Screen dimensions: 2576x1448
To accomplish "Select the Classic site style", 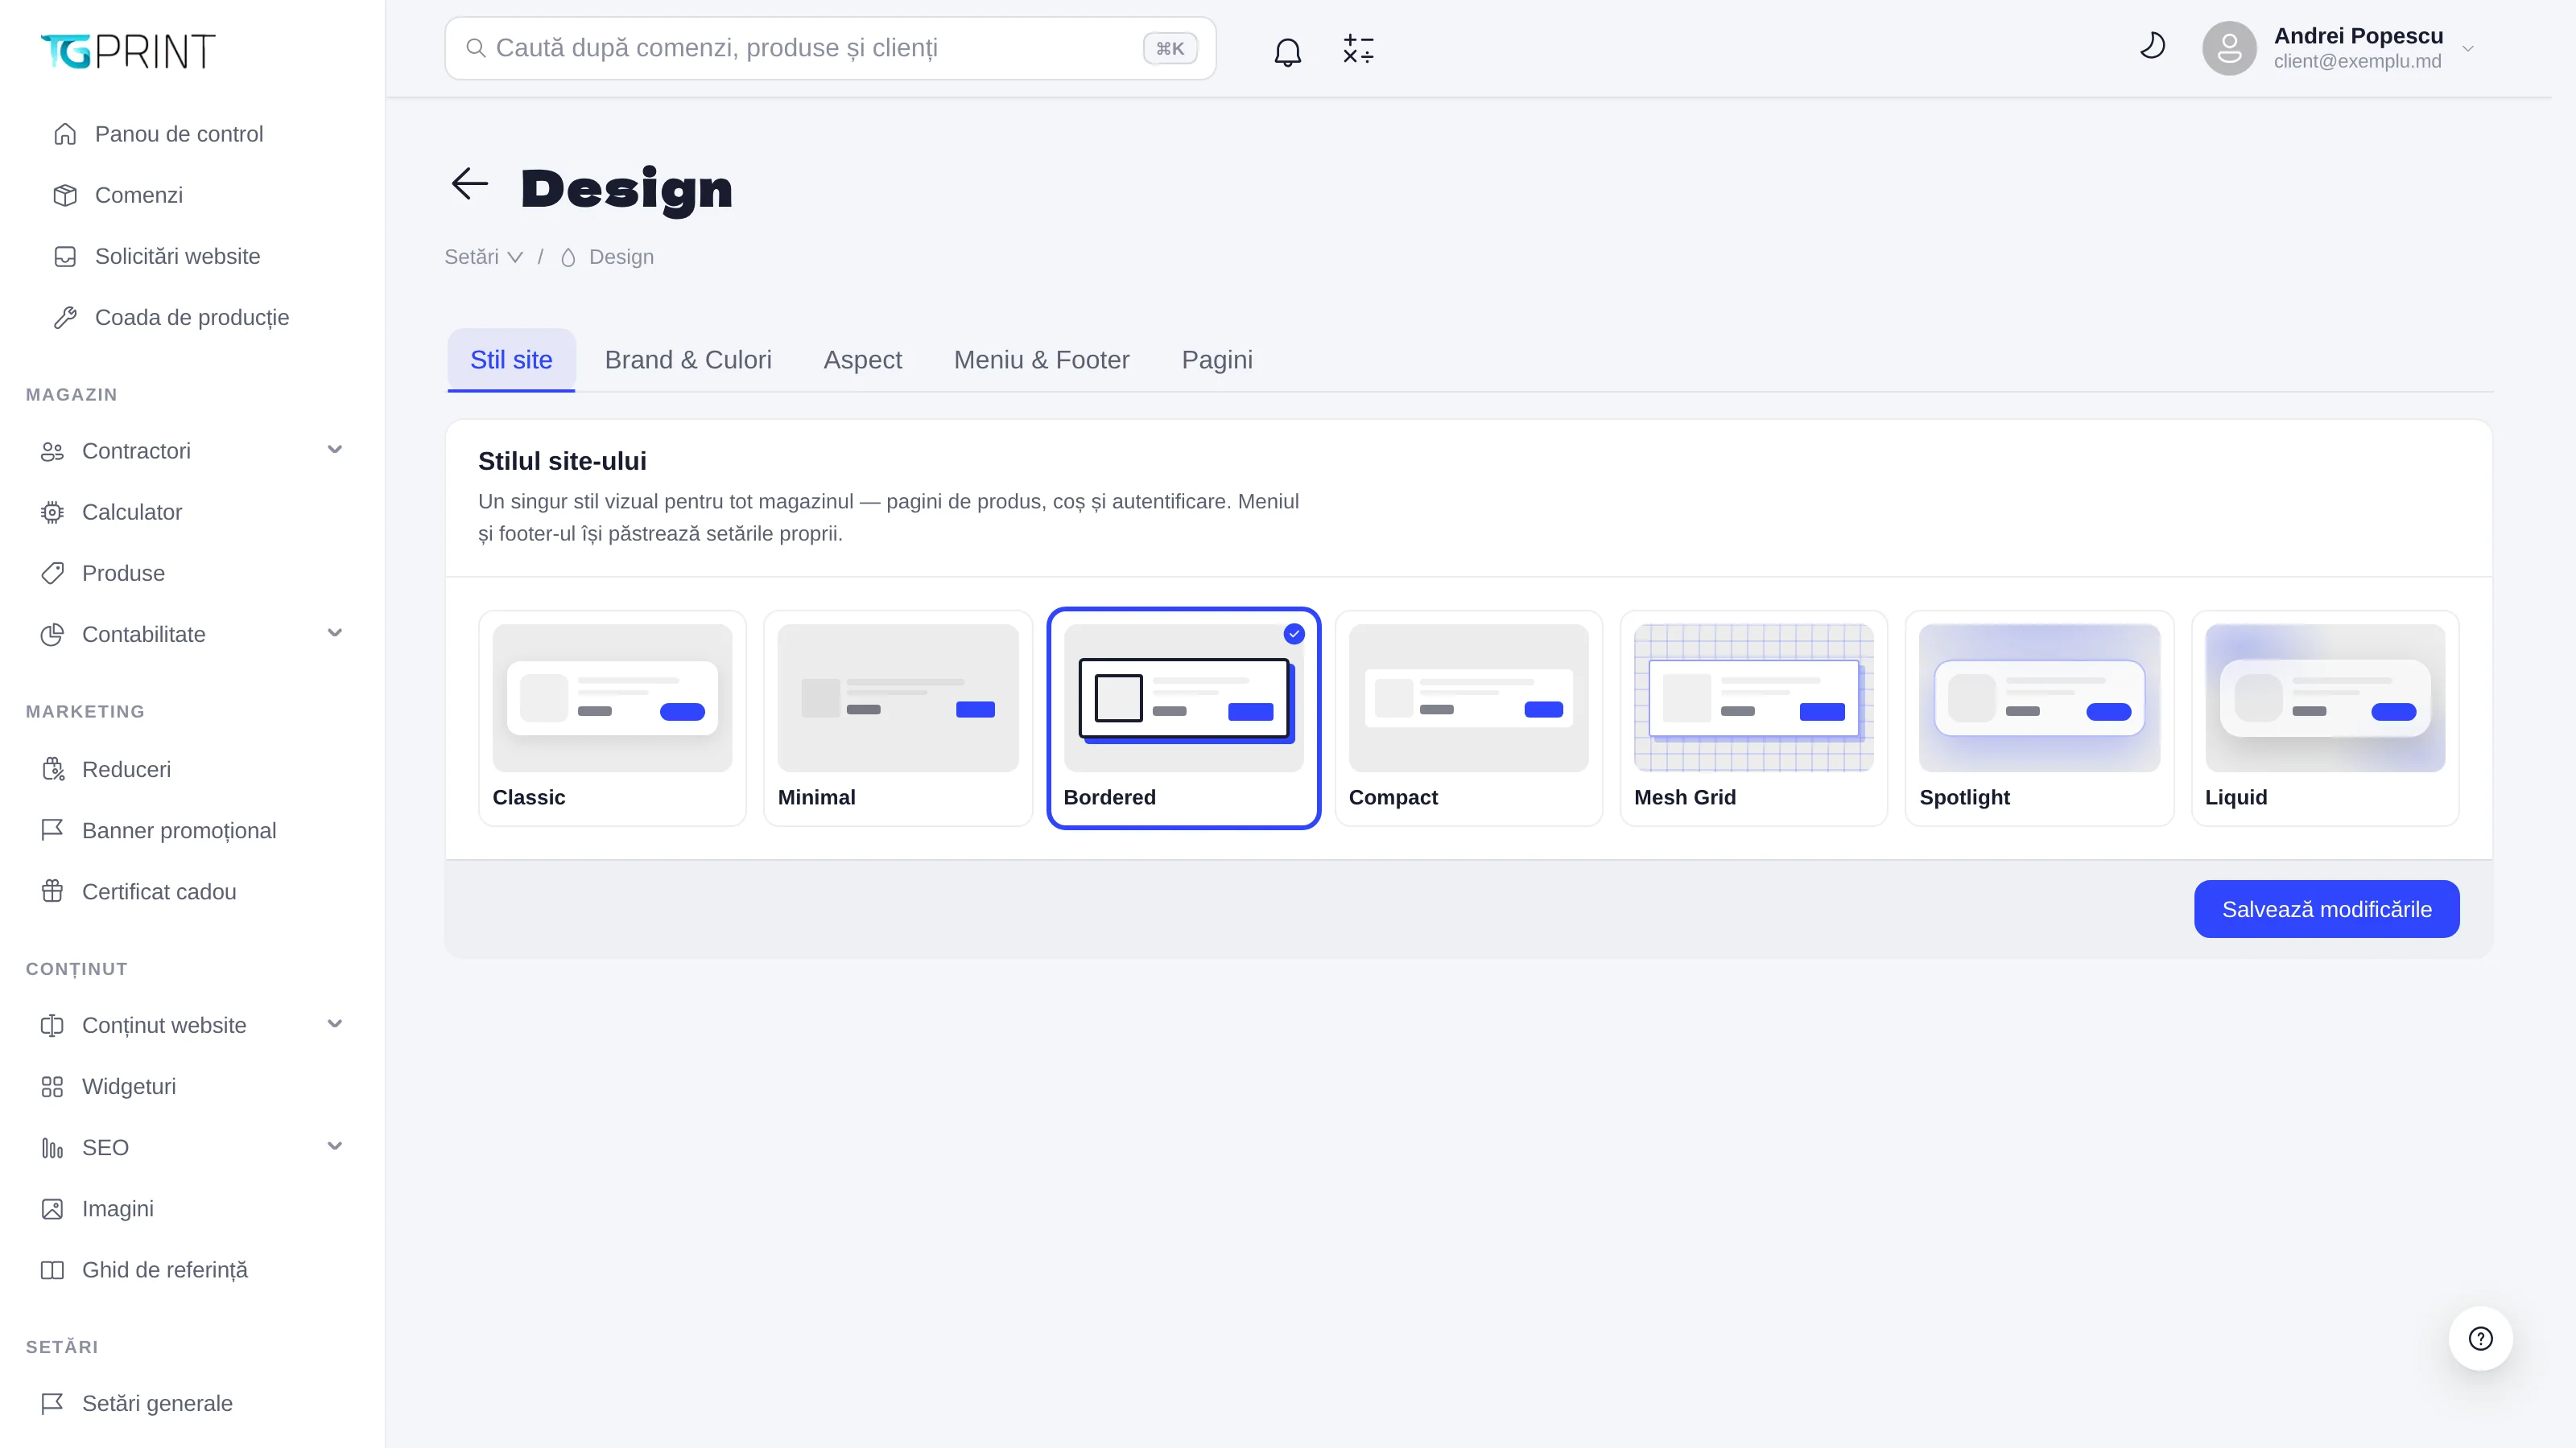I will tap(612, 718).
